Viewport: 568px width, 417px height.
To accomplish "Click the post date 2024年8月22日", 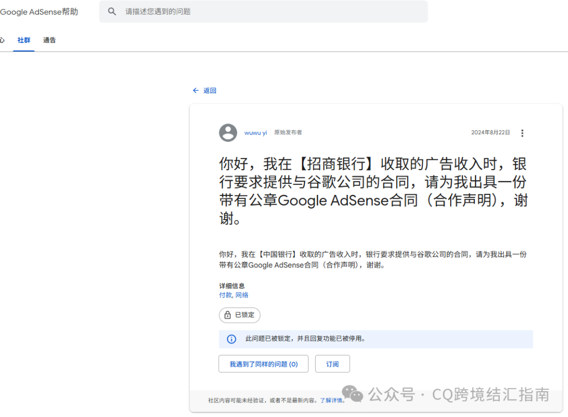I will pyautogui.click(x=491, y=132).
